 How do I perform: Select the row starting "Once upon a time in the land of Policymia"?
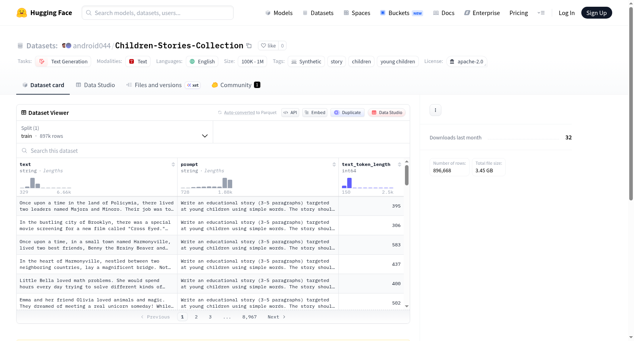click(210, 206)
